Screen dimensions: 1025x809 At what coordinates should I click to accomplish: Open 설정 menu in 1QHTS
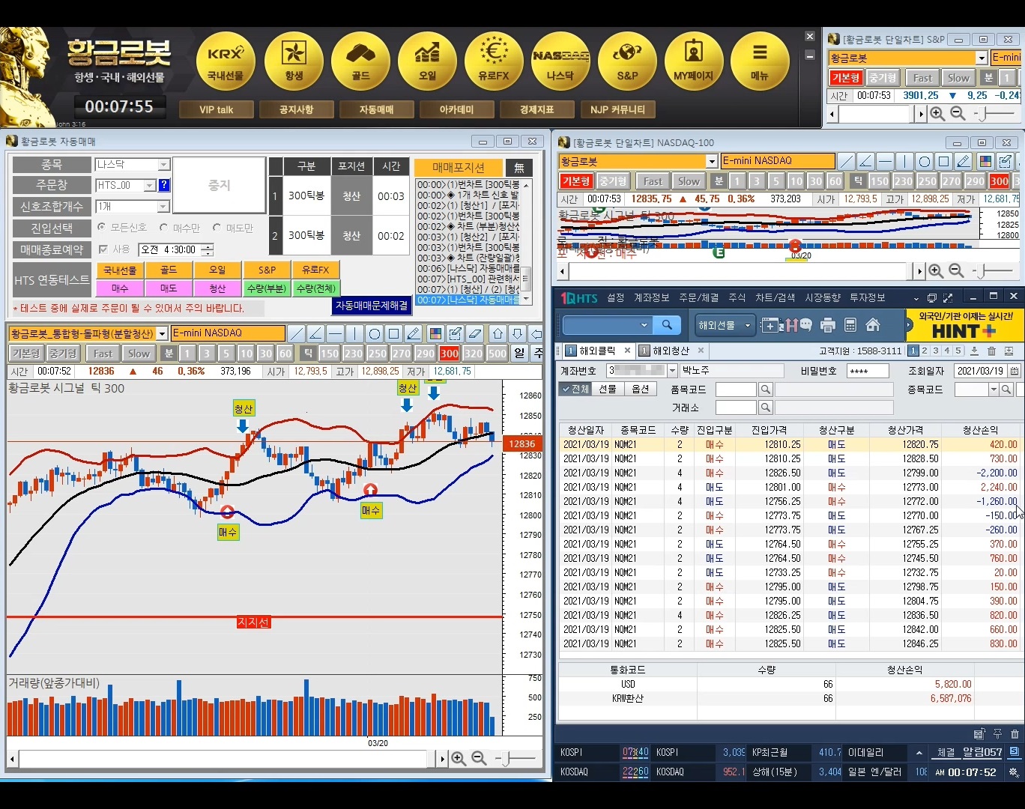click(615, 297)
